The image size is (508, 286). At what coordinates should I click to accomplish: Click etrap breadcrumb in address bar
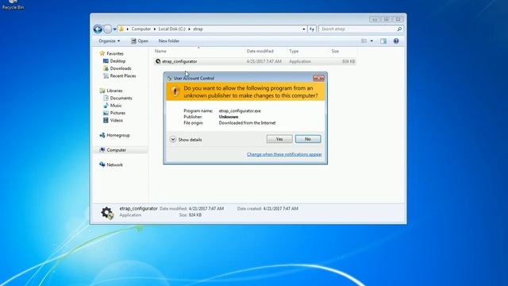click(198, 29)
